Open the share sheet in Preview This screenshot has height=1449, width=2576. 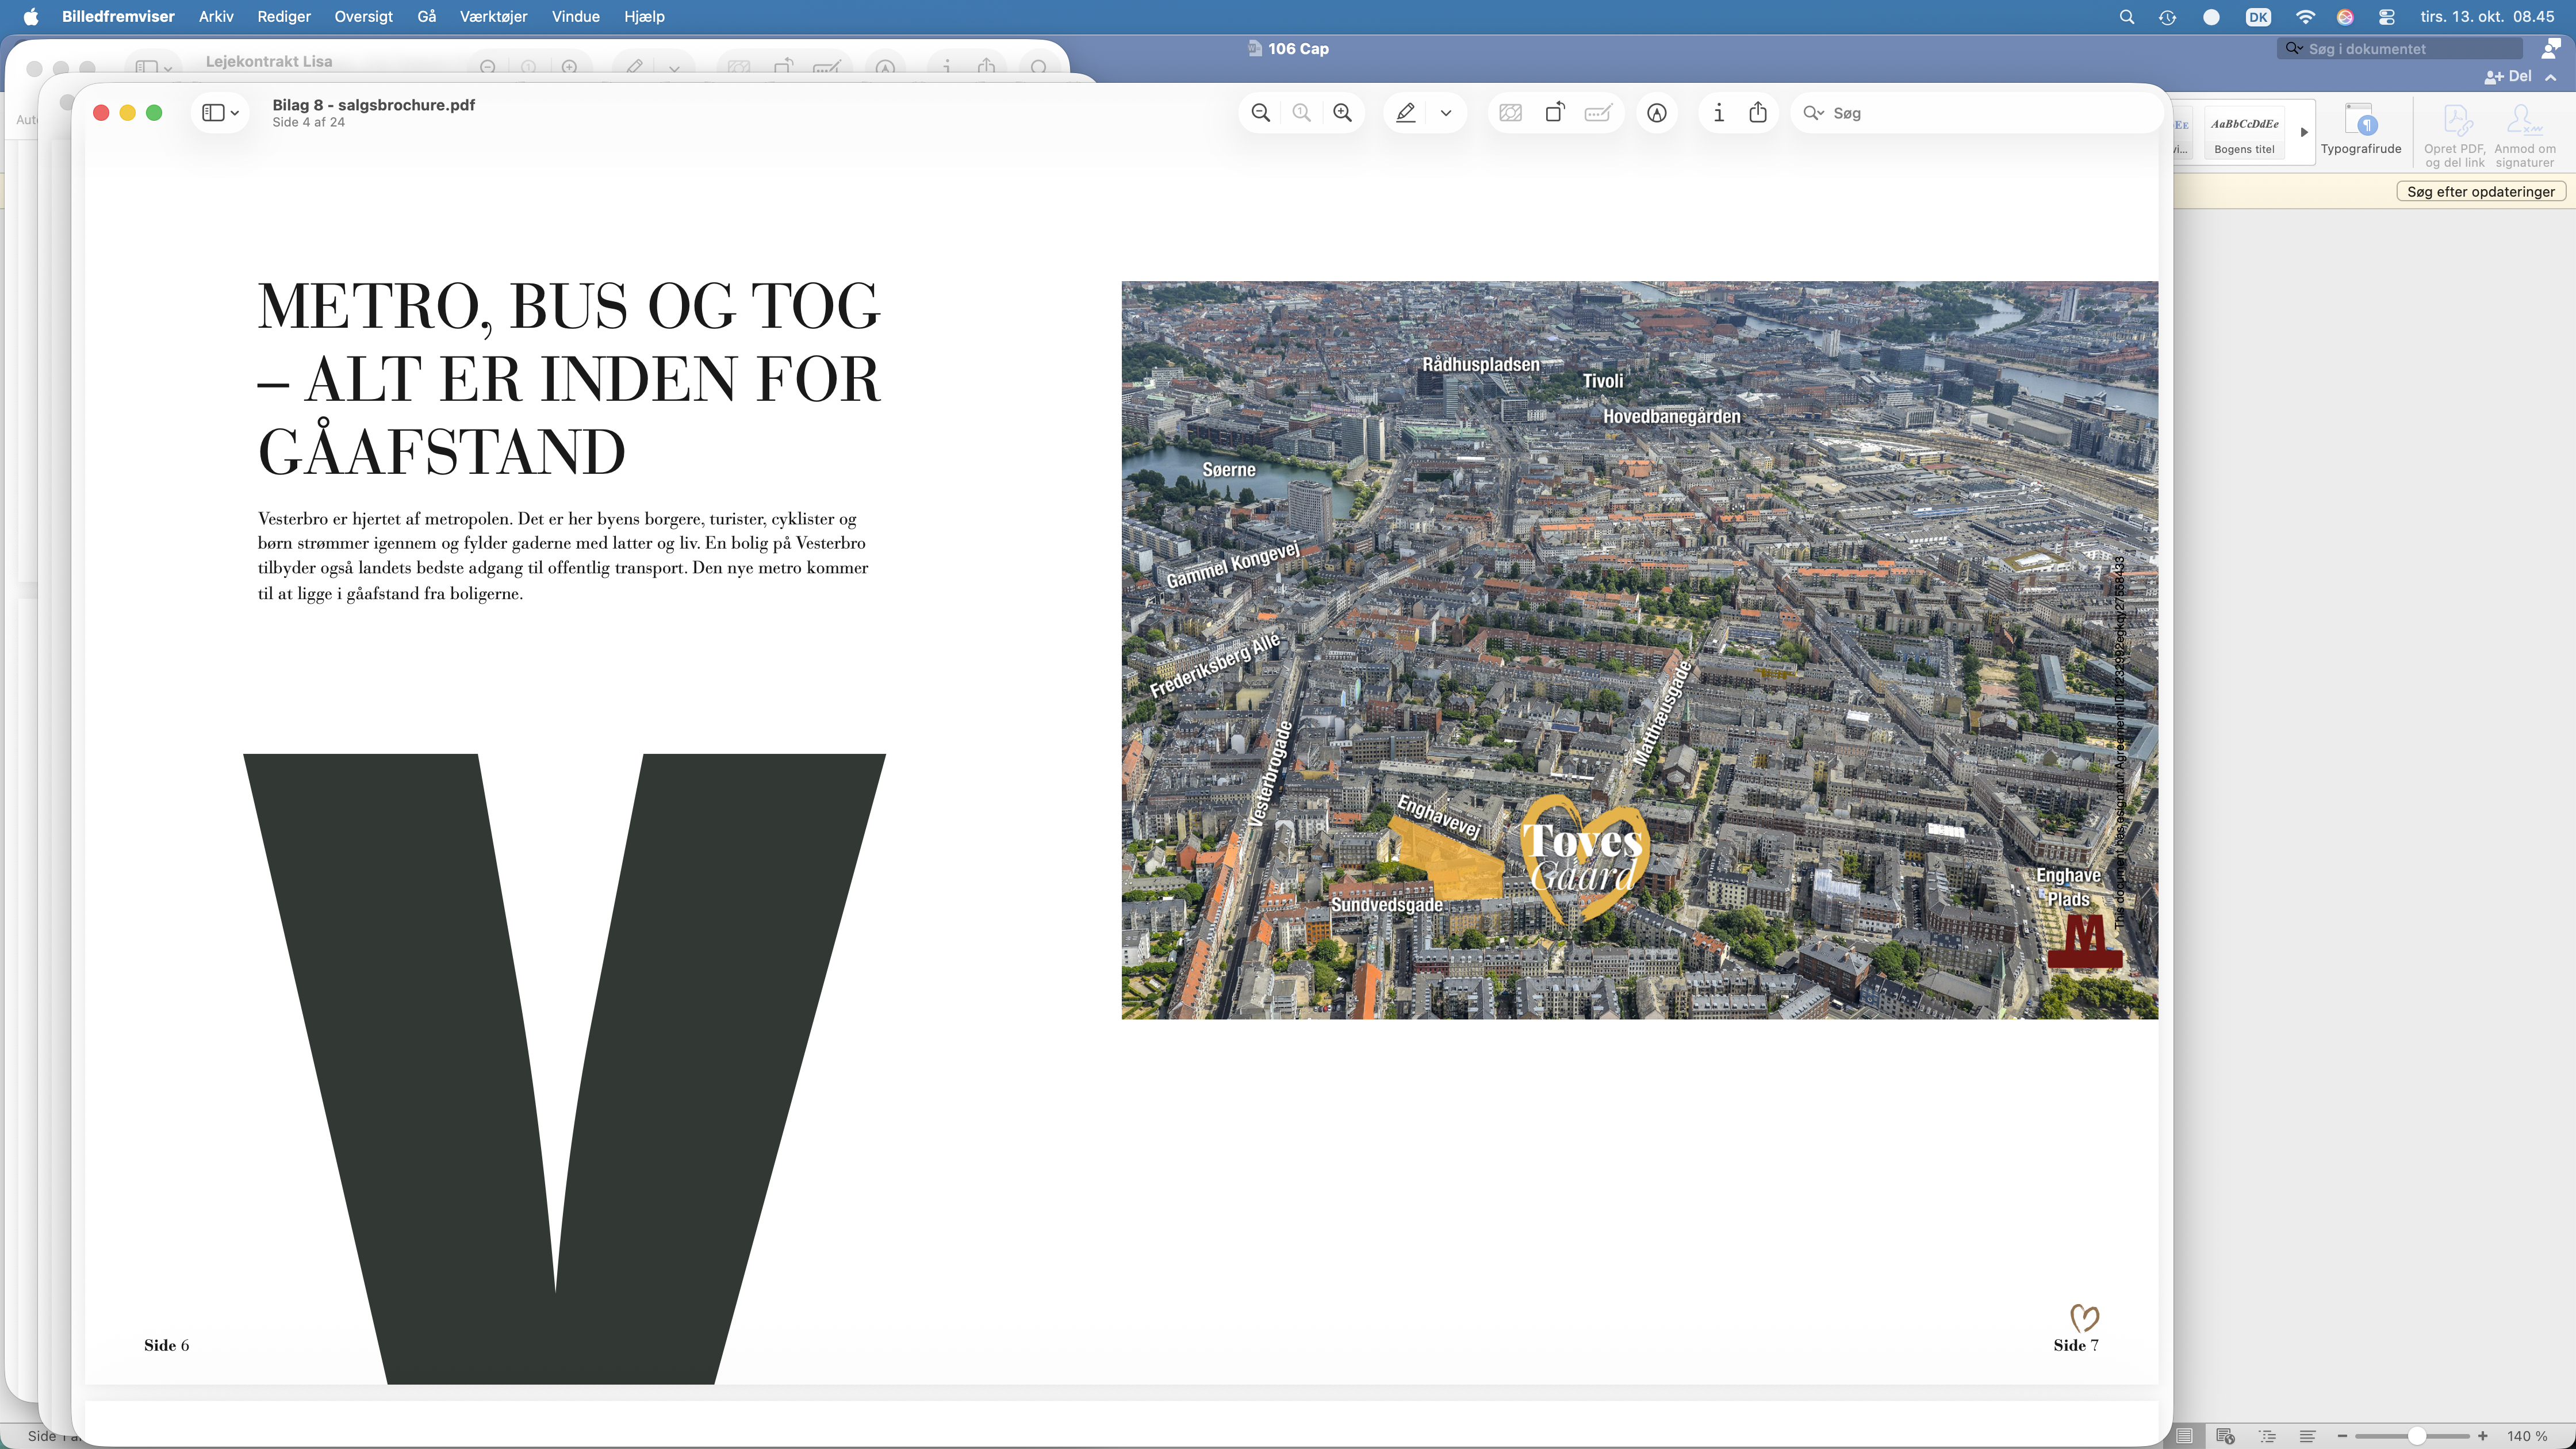[x=1758, y=113]
